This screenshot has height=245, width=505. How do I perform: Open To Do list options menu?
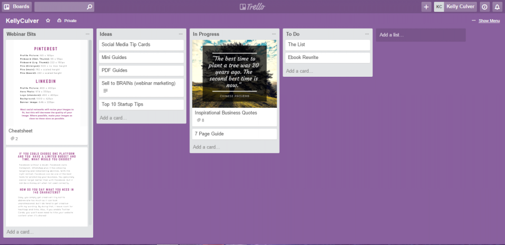(x=367, y=34)
